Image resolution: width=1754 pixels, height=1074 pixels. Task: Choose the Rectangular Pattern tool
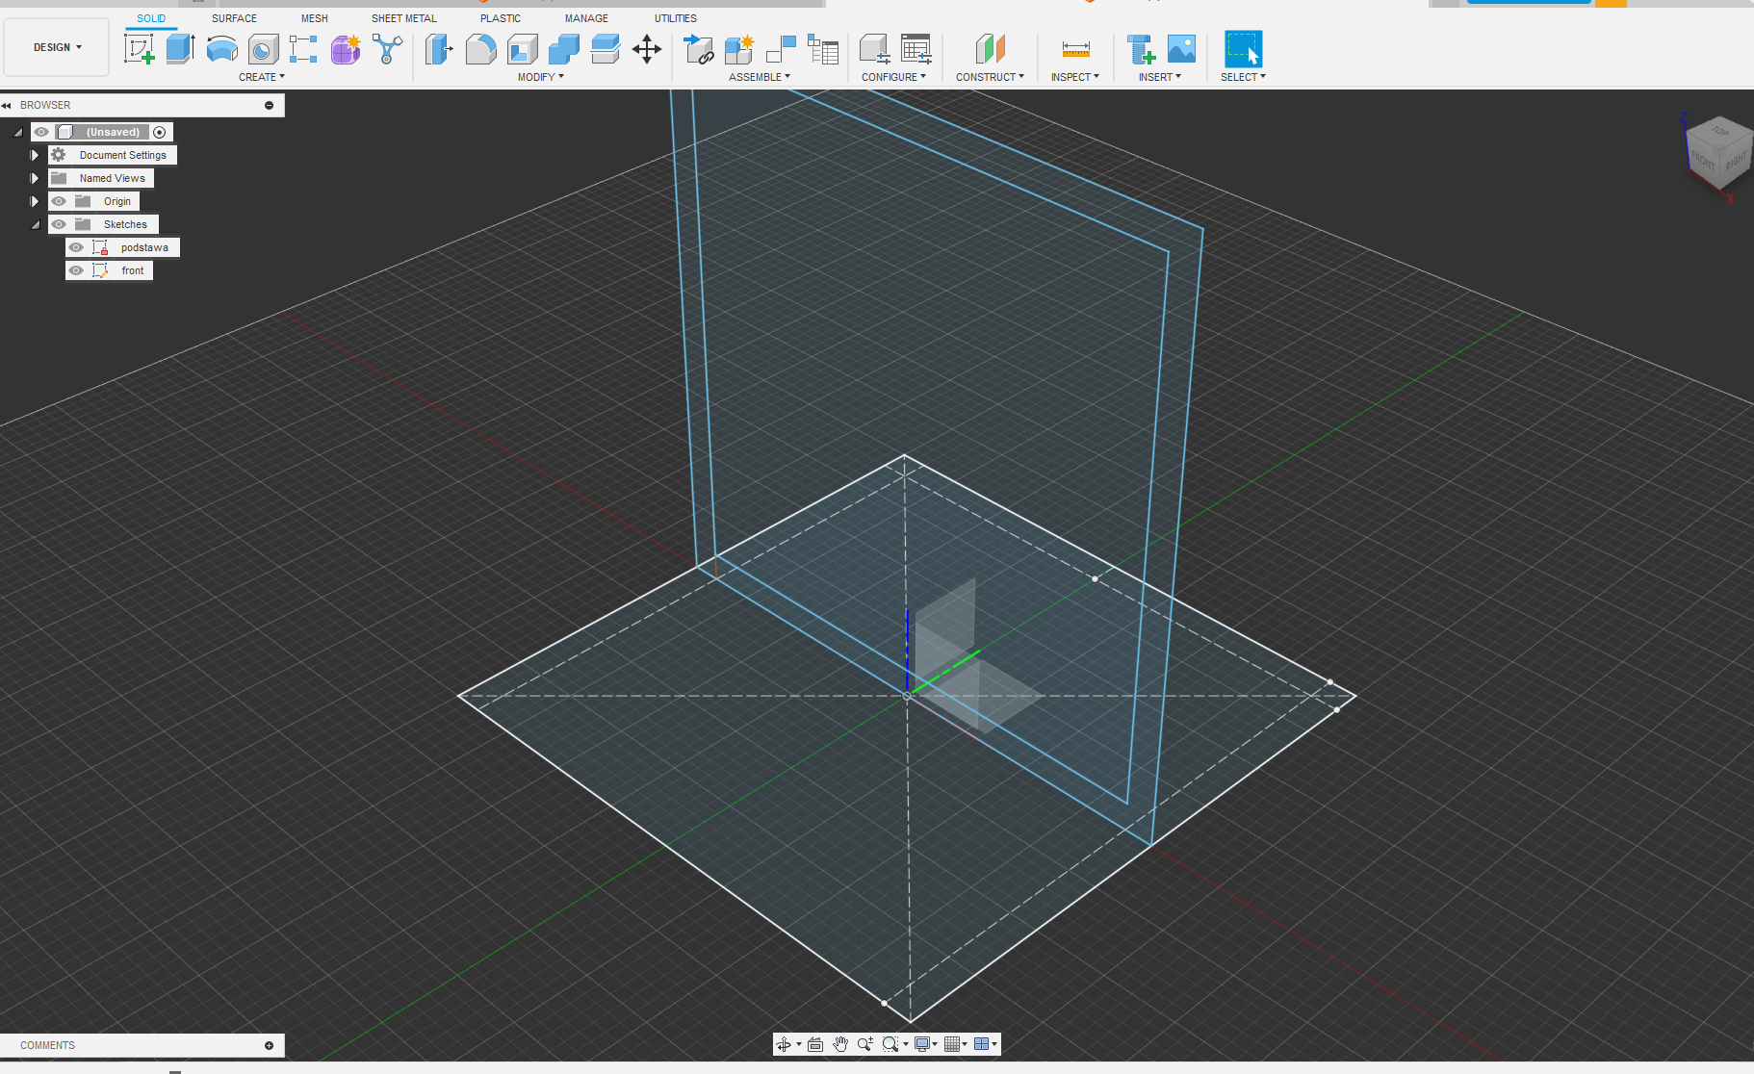pyautogui.click(x=303, y=49)
